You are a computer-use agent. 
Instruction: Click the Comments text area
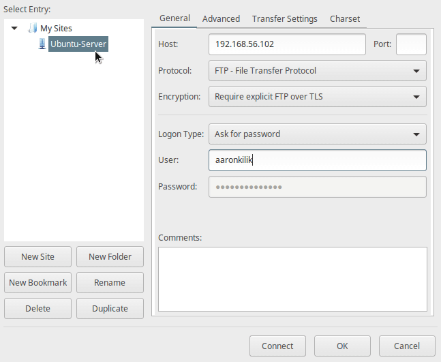(292, 279)
